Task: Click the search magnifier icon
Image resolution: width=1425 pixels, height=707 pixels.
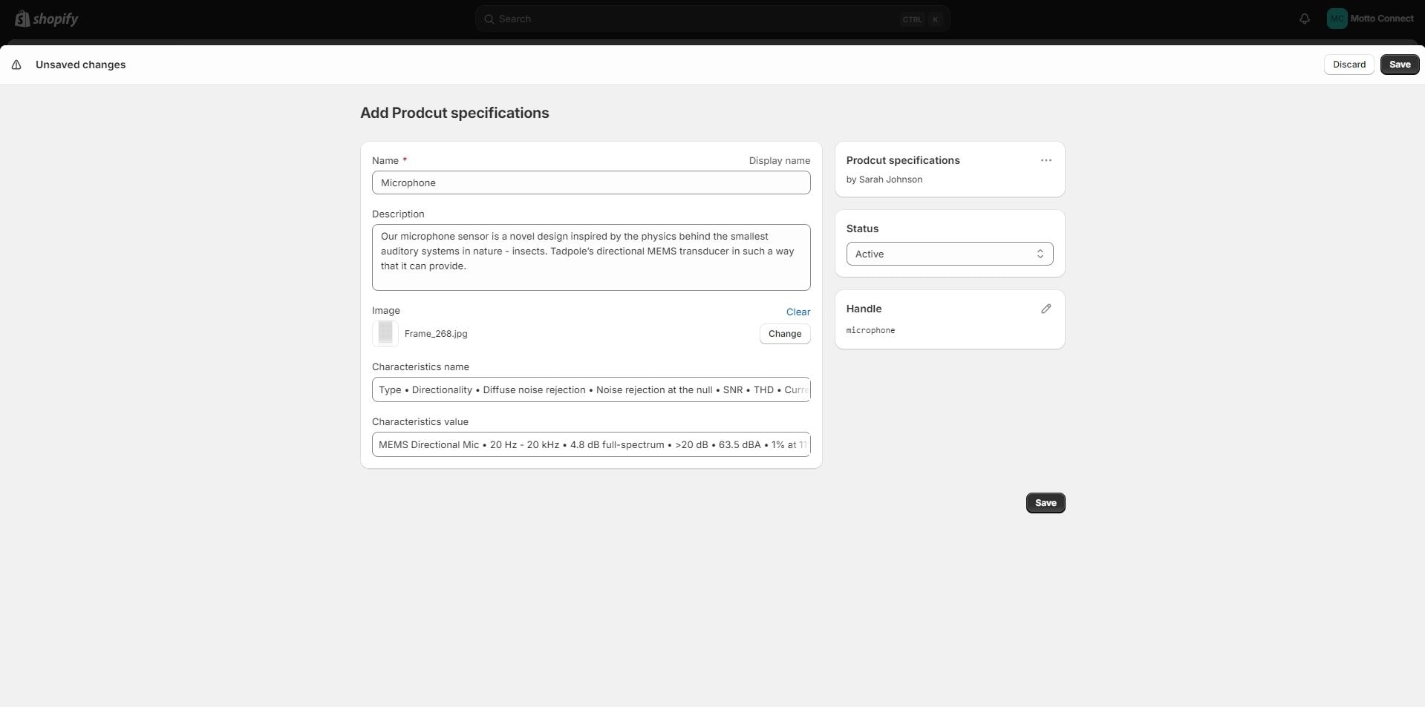Action: 489,19
